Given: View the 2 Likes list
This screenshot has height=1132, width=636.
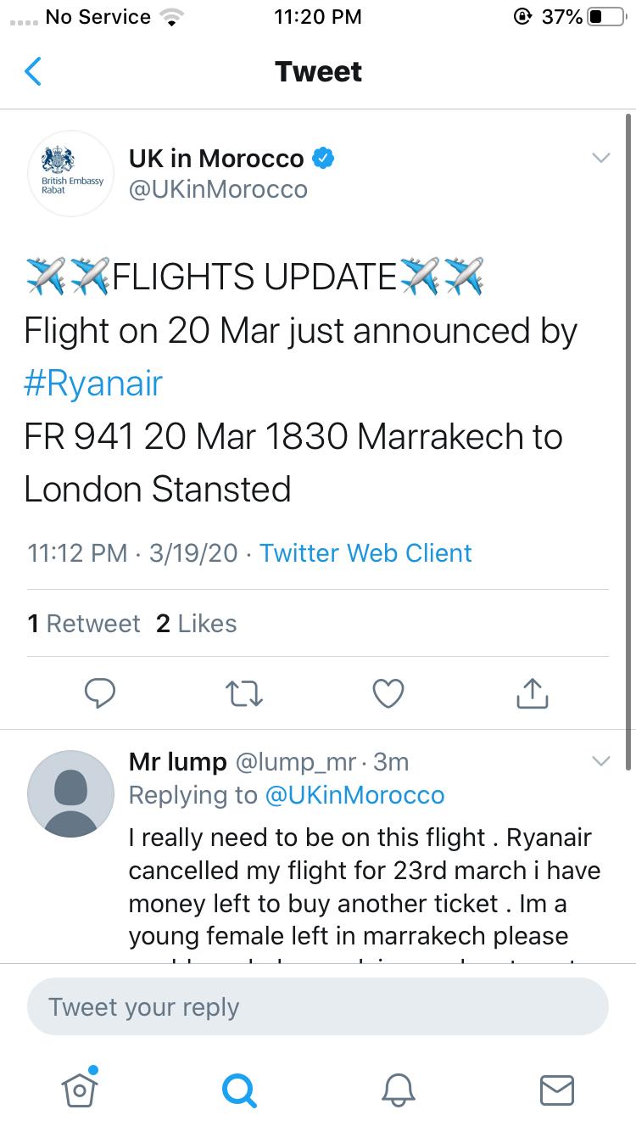Looking at the screenshot, I should point(196,624).
